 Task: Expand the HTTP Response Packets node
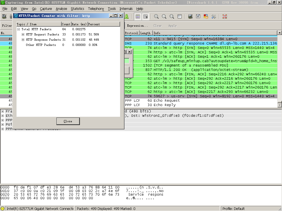[23, 40]
